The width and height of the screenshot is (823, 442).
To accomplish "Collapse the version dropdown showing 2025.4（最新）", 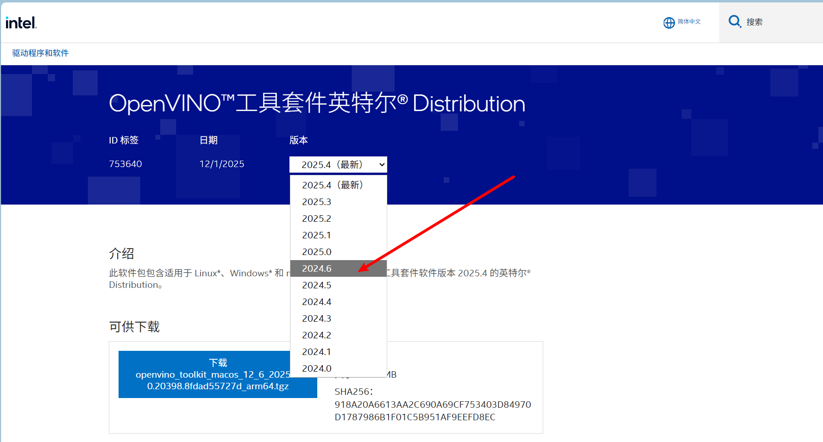I will [x=338, y=165].
